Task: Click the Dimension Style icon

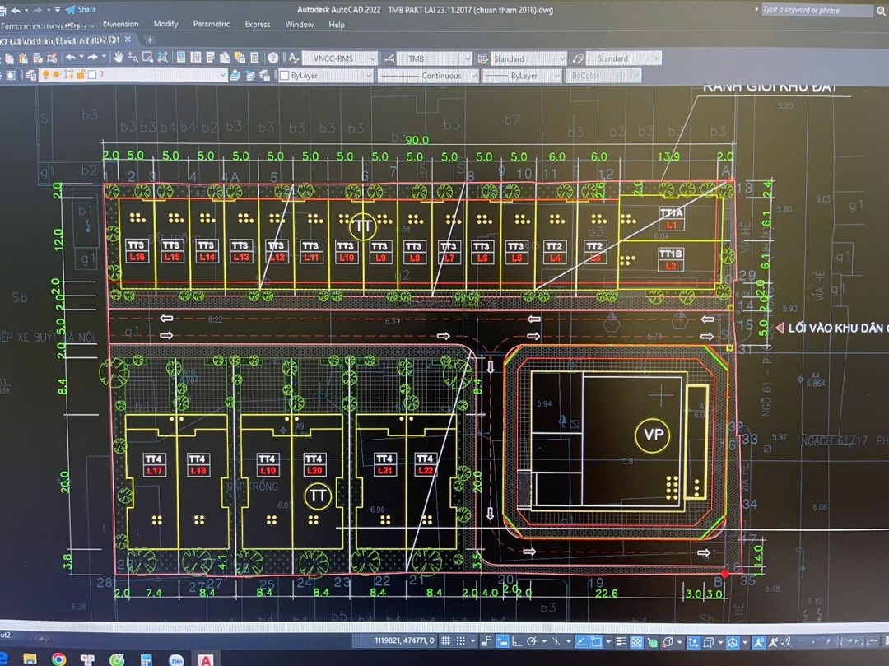Action: [x=389, y=58]
